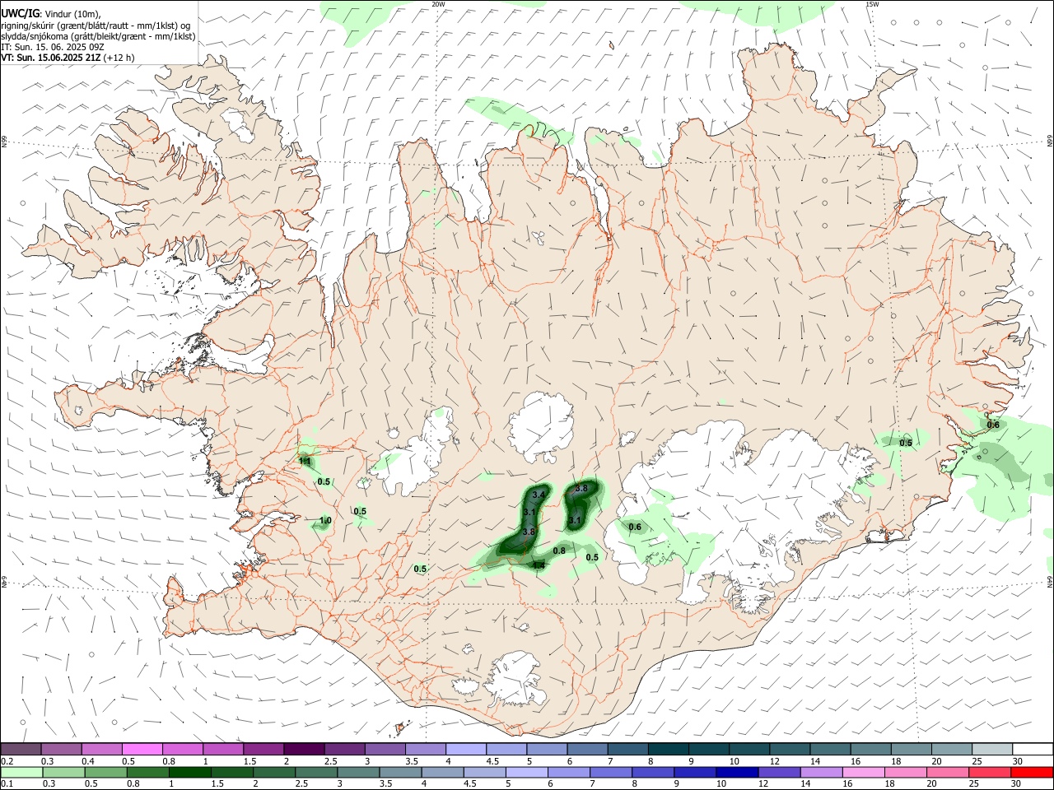Choose the light pink swatch labeled 16 in bottom row

(x=863, y=772)
